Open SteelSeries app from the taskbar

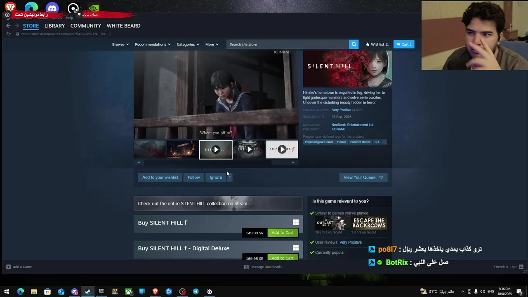(209, 292)
